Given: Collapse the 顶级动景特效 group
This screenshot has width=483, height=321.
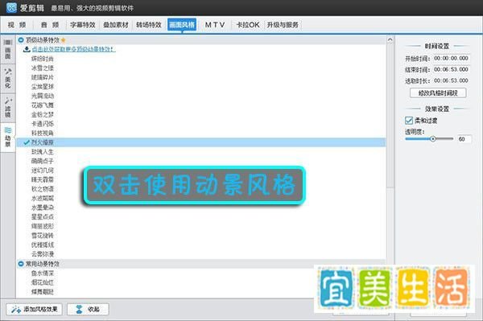Looking at the screenshot, I should [21, 40].
